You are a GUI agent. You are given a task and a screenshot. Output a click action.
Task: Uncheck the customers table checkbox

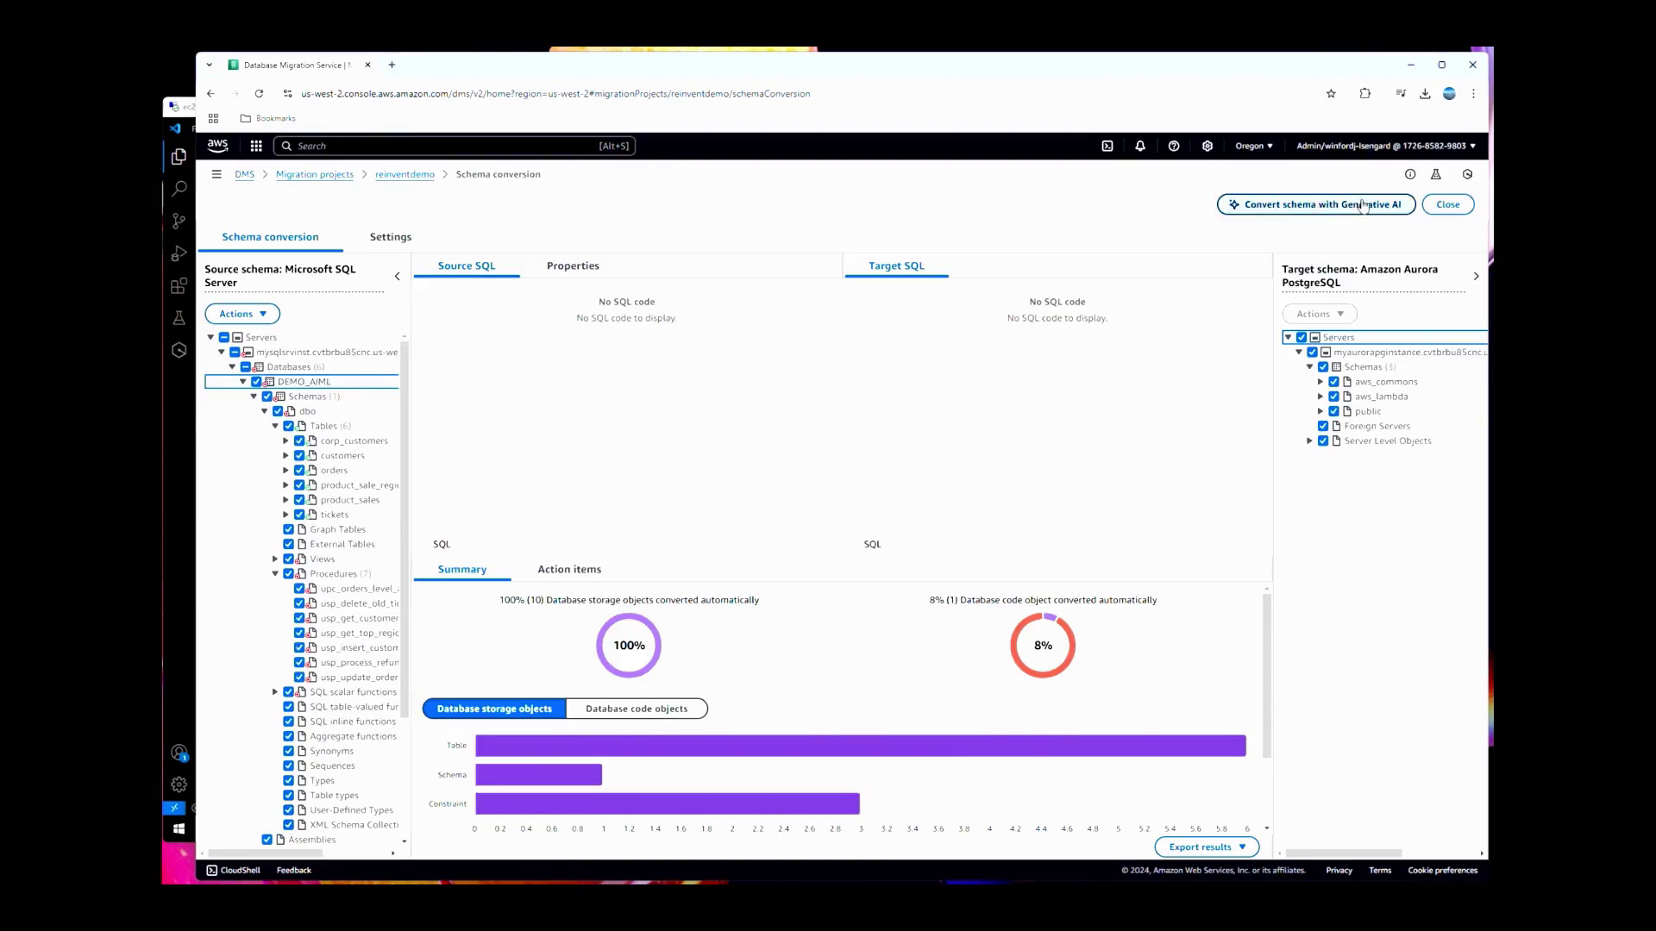[299, 456]
